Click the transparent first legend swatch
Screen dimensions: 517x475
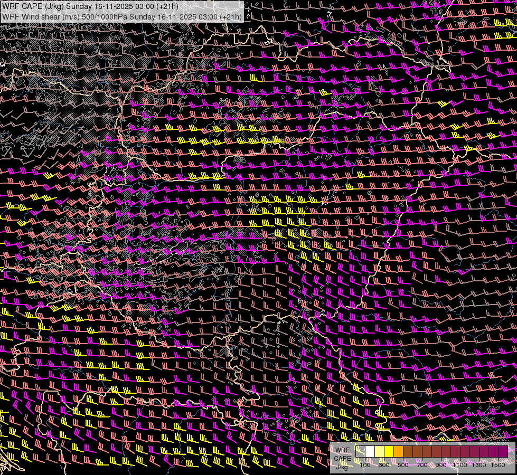click(x=360, y=452)
